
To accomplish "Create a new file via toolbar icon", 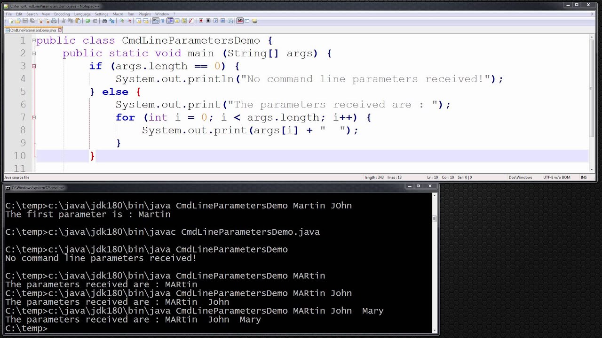I will [x=11, y=21].
